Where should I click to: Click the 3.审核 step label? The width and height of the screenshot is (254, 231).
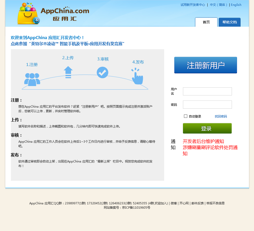(103, 59)
